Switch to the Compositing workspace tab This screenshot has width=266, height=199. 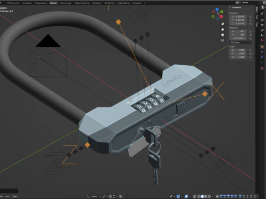pyautogui.click(x=41, y=3)
